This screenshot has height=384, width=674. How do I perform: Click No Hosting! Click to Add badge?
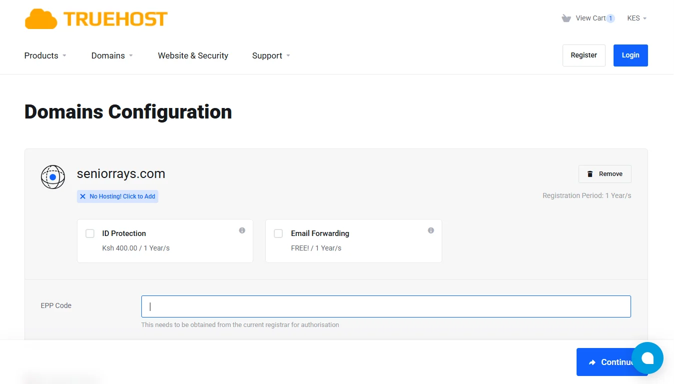118,196
